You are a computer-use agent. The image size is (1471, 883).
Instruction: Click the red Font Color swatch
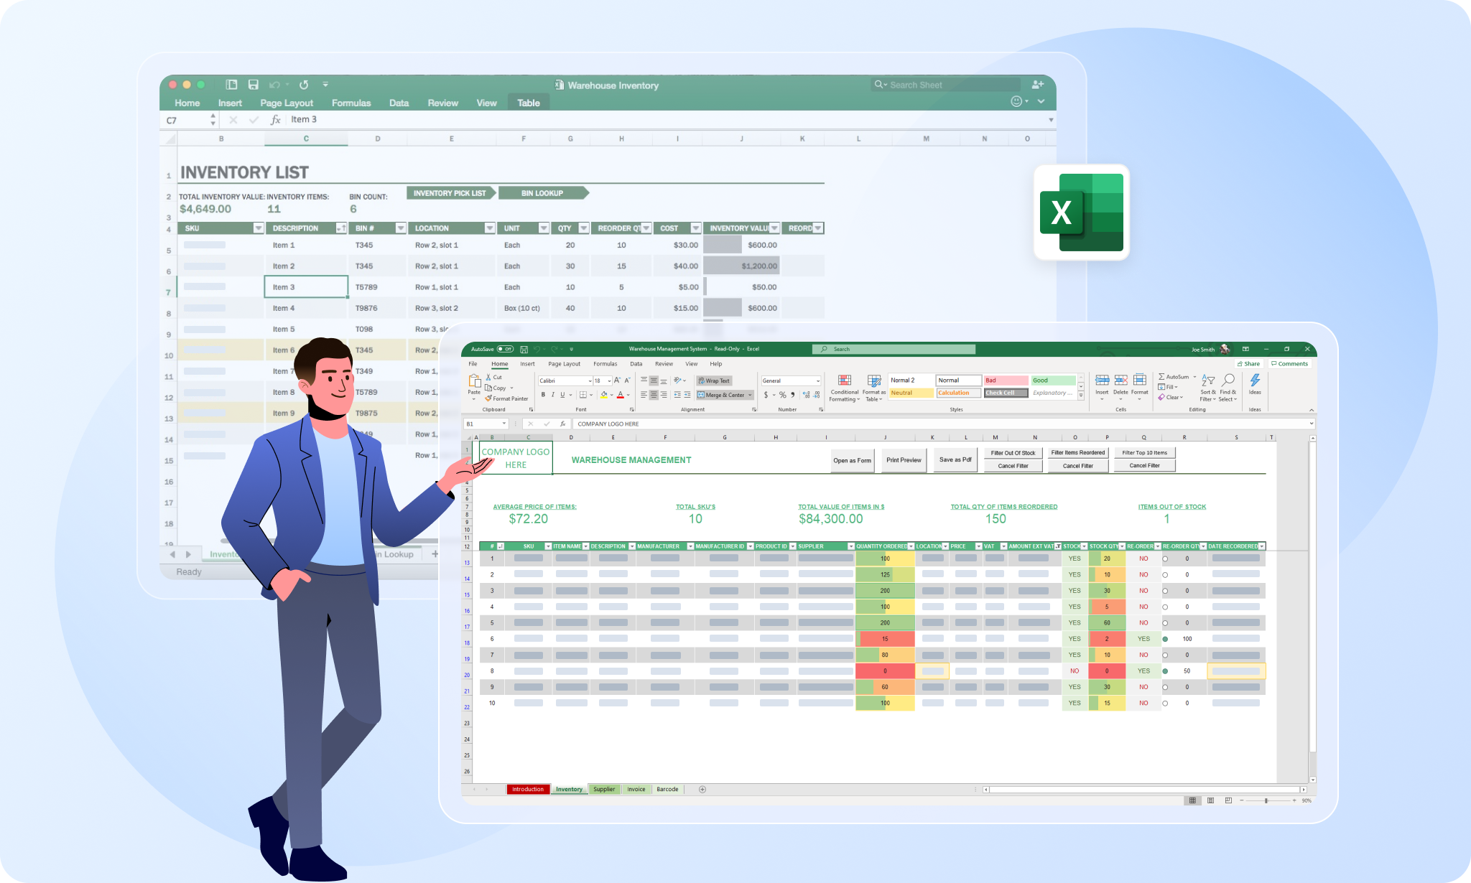click(621, 395)
